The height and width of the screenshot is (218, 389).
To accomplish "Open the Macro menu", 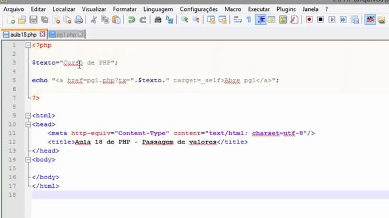I will click(233, 9).
